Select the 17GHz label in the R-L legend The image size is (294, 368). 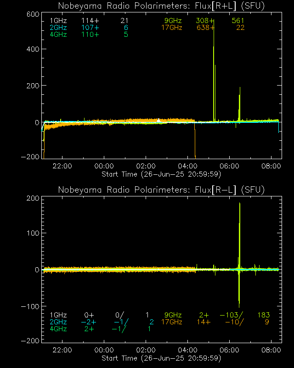point(172,322)
